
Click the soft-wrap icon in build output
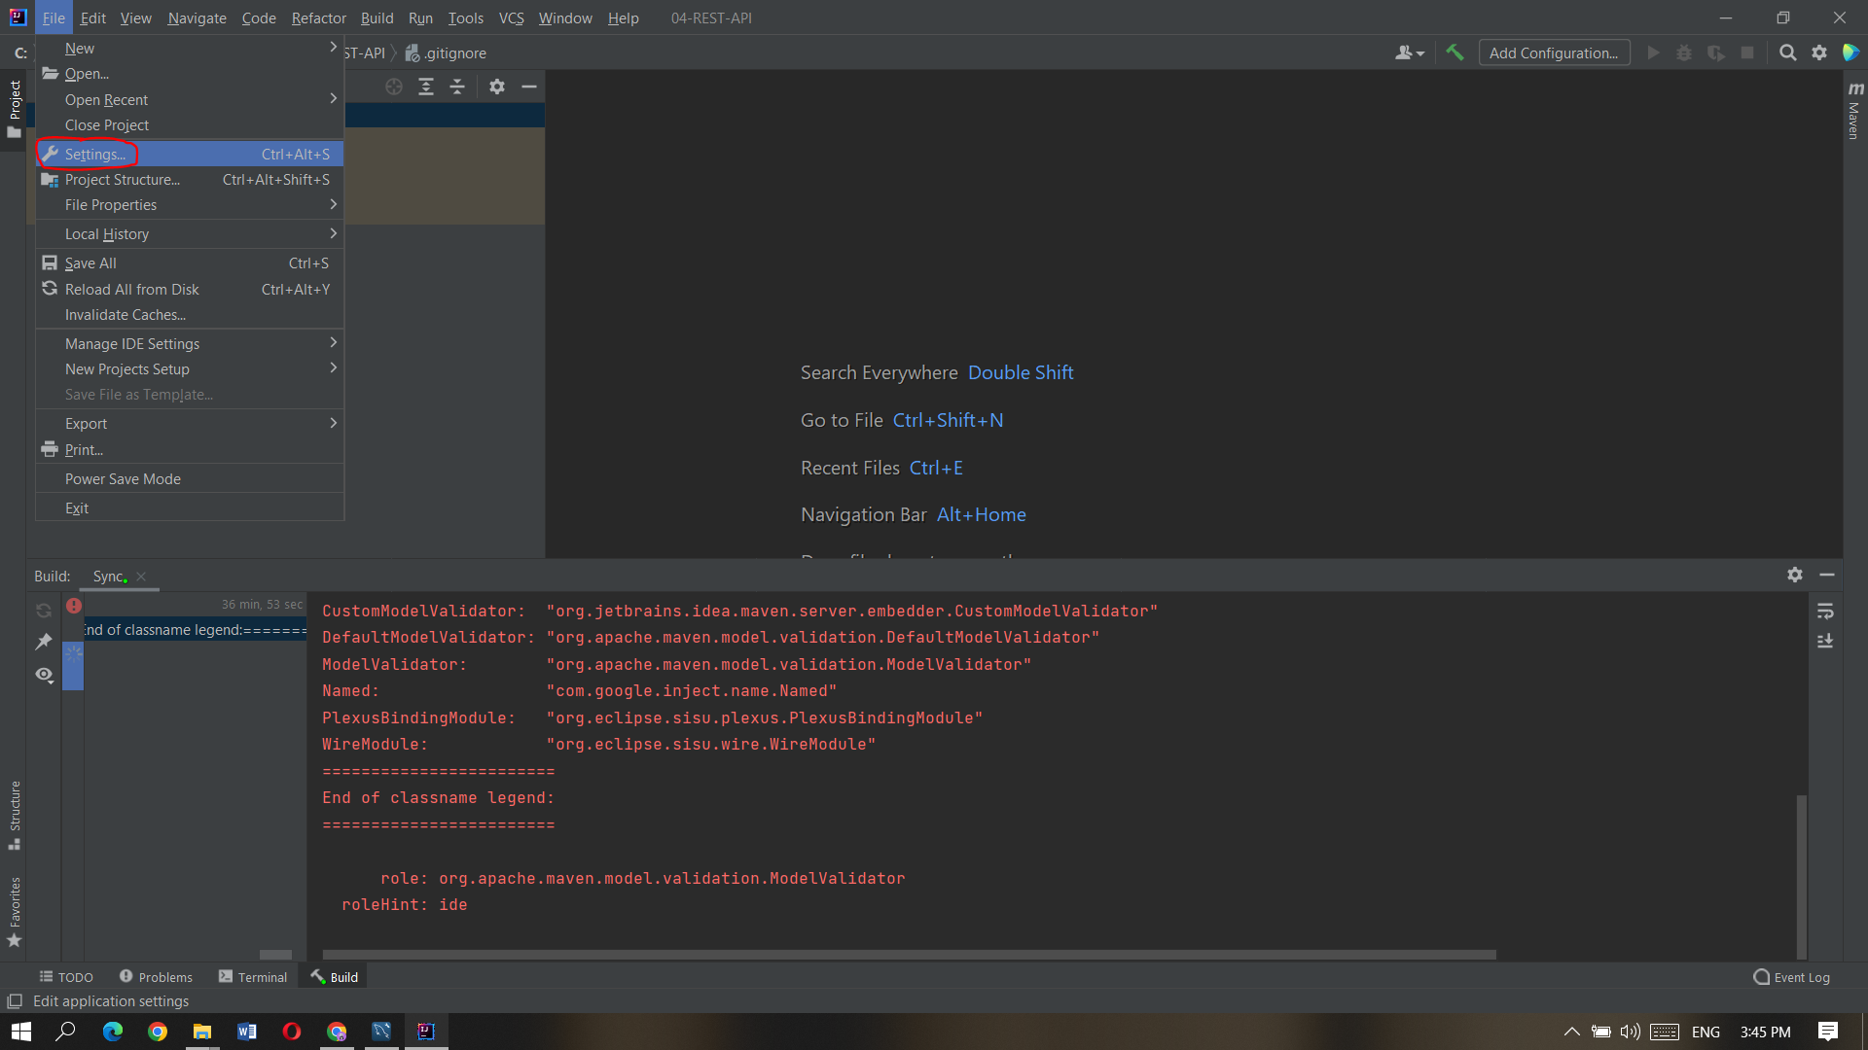1825,612
